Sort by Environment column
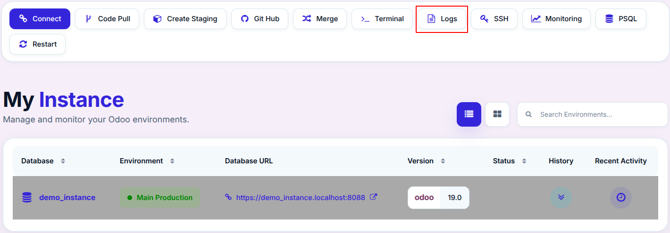This screenshot has height=233, width=670. point(172,161)
